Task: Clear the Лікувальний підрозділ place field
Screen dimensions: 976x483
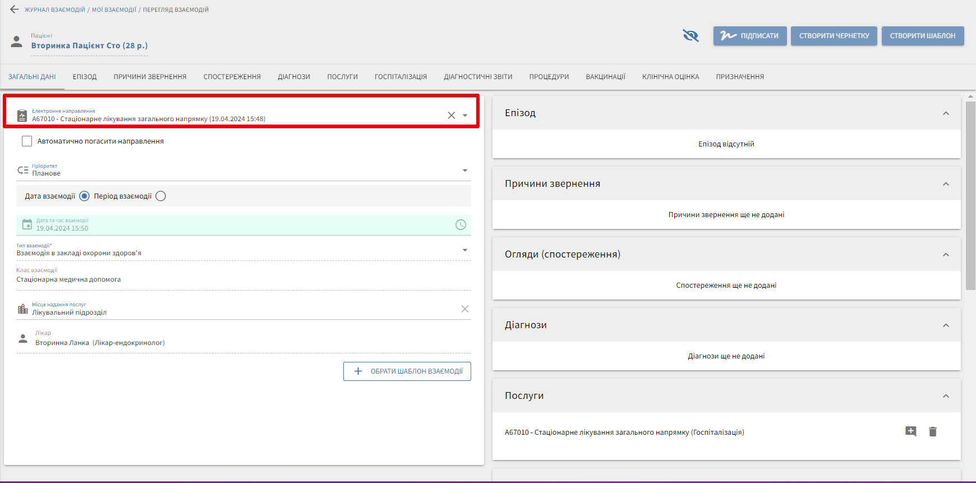Action: click(x=464, y=309)
